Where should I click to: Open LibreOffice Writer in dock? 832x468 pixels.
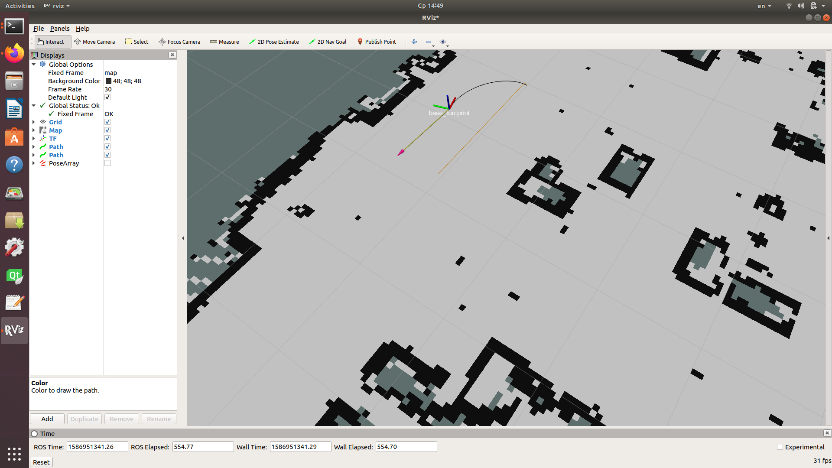pyautogui.click(x=14, y=109)
